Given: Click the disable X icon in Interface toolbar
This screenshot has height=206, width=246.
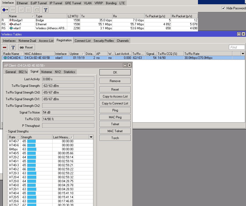Looking at the screenshot, I should point(28,10).
